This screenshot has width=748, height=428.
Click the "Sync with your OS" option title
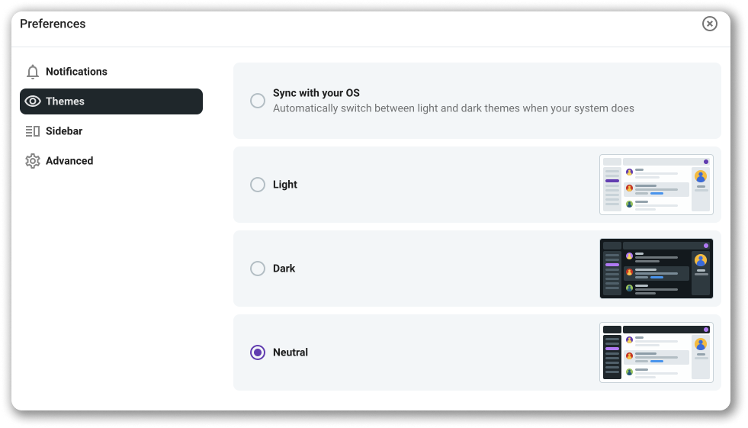[316, 93]
